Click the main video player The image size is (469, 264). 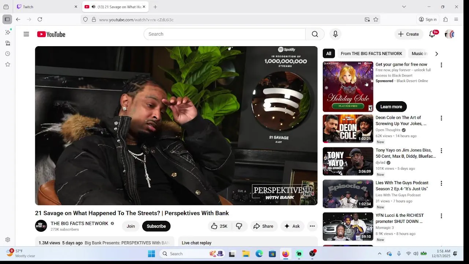pyautogui.click(x=176, y=125)
